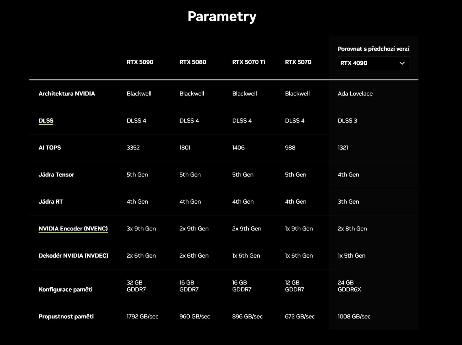Click the AI TOPS row label
This screenshot has width=462, height=345.
(50, 147)
